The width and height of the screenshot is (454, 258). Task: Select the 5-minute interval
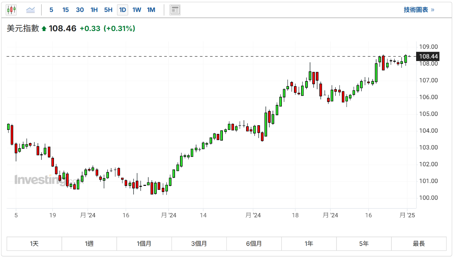(x=51, y=10)
